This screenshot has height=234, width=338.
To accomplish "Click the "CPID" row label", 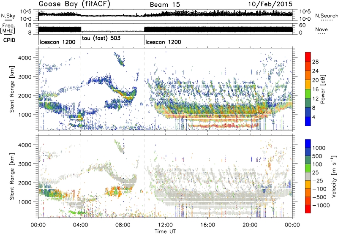I will [x=9, y=40].
